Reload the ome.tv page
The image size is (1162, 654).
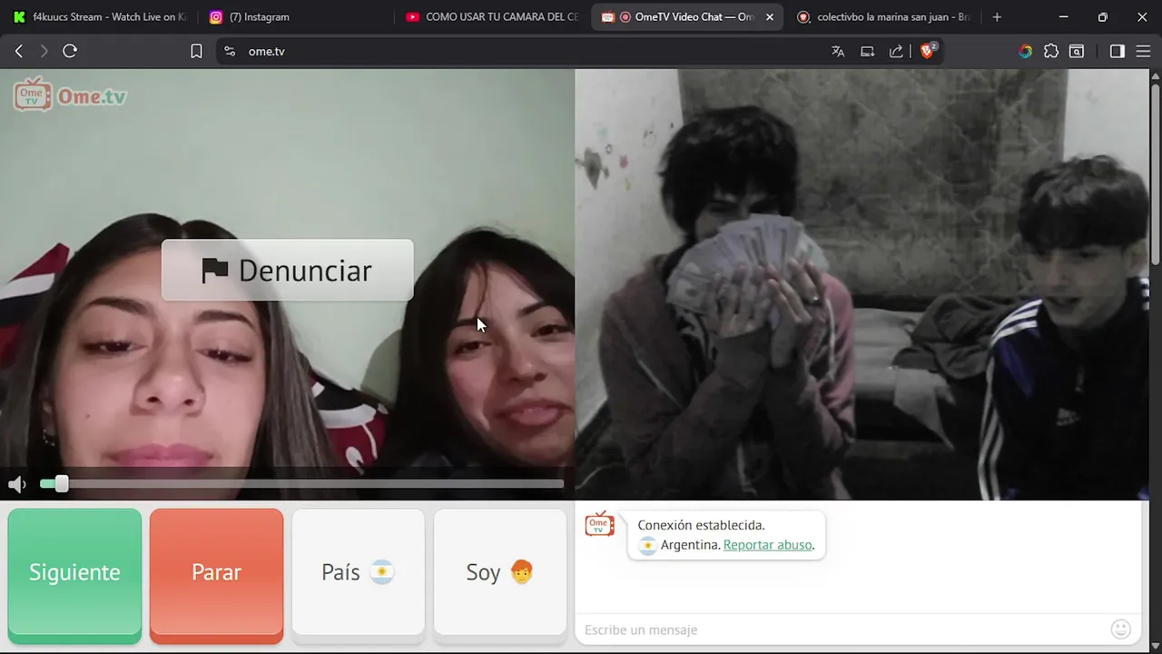tap(70, 52)
